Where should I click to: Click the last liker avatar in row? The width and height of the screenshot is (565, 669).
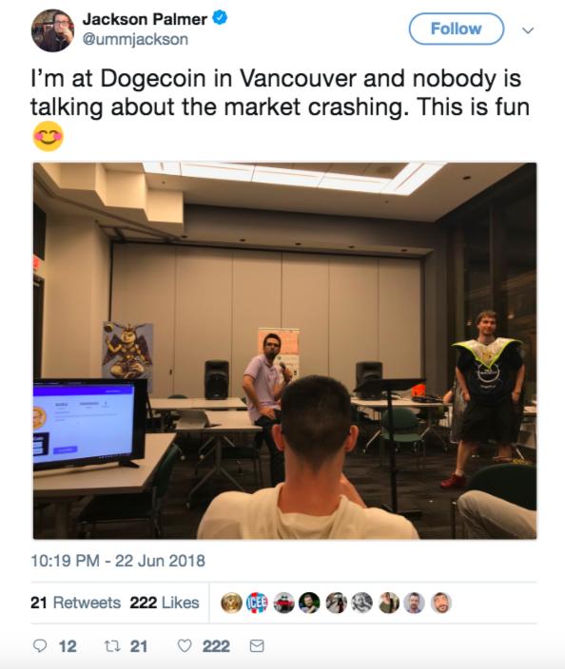(440, 602)
